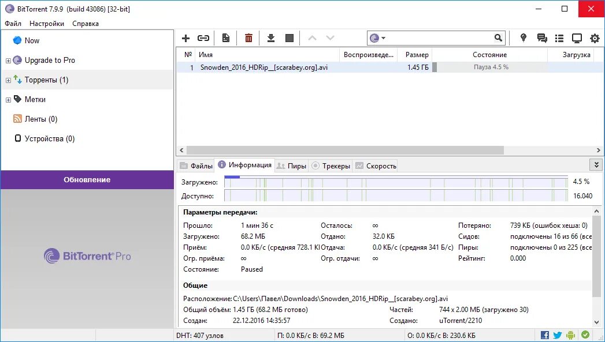The image size is (605, 342).
Task: Click the Загружено pieces progress bar
Action: click(396, 182)
